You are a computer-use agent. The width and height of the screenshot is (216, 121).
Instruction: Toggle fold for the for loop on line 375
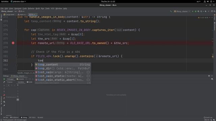point(17,30)
